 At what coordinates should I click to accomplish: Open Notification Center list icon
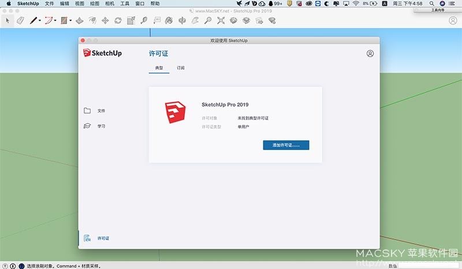[x=452, y=3]
